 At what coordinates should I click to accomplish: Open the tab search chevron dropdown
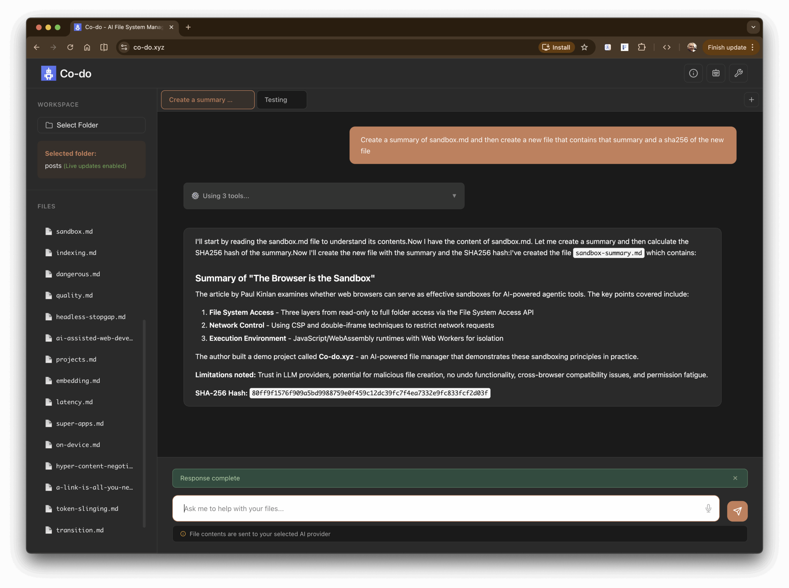[753, 27]
